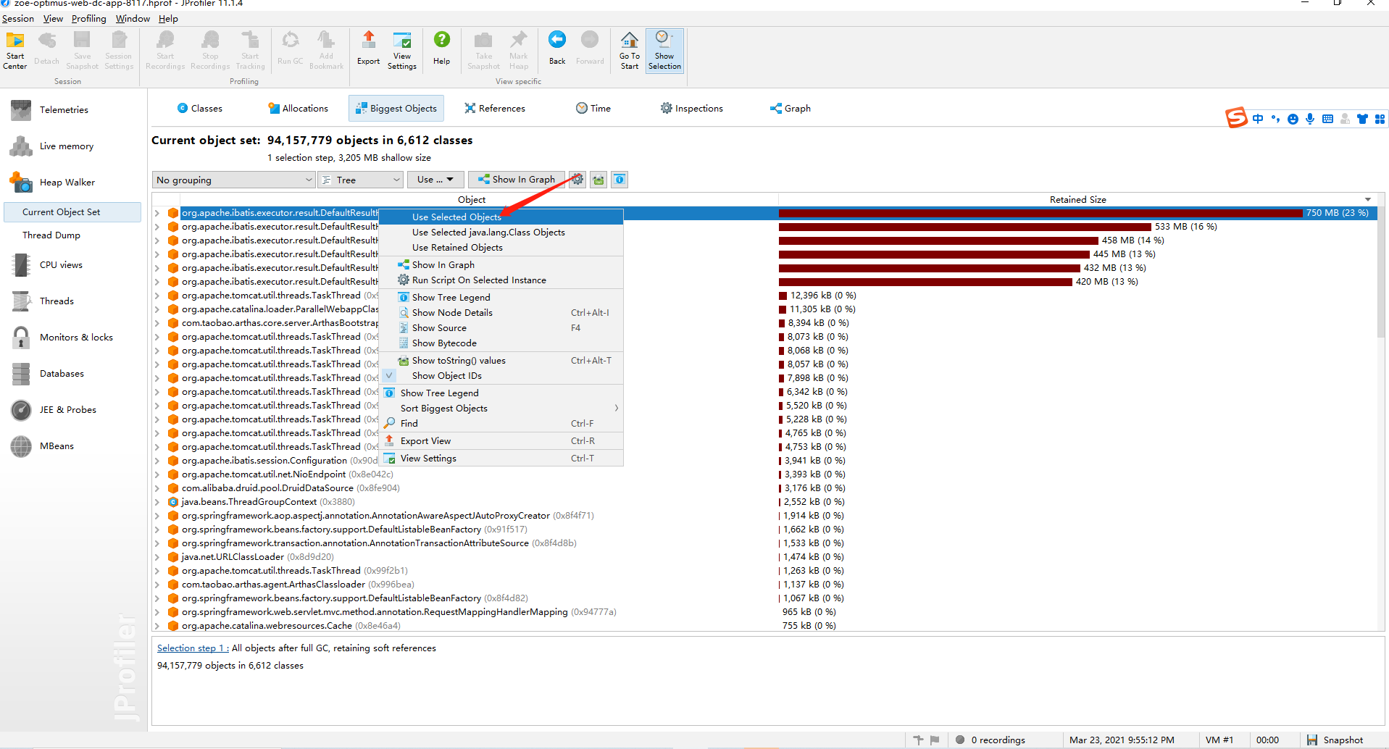The image size is (1389, 749).
Task: Expand the com.alibaba.druid.pool.DruidDataSource row
Action: coord(157,488)
